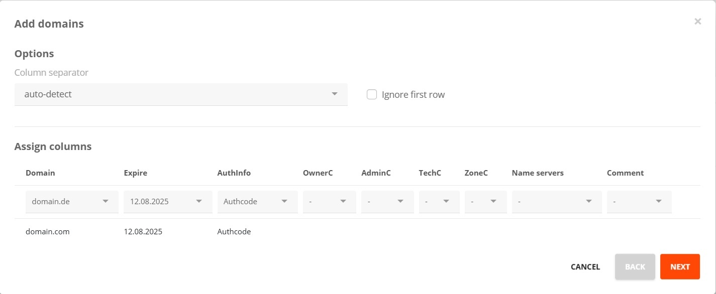Click the Options heading
The image size is (716, 294).
tap(34, 54)
